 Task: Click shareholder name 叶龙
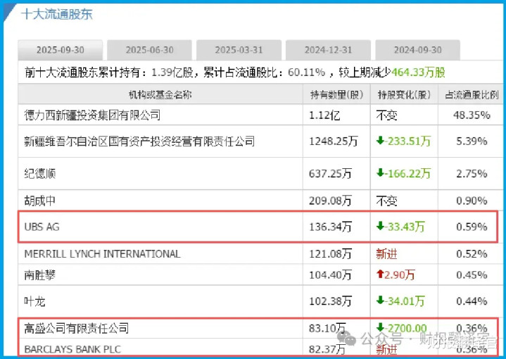[35, 301]
